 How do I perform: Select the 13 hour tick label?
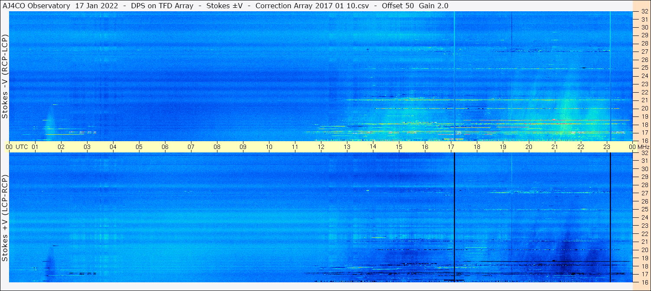(x=347, y=147)
